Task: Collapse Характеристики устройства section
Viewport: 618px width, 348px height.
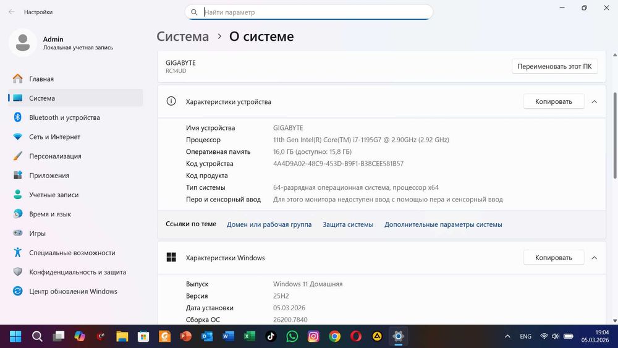Action: click(595, 102)
